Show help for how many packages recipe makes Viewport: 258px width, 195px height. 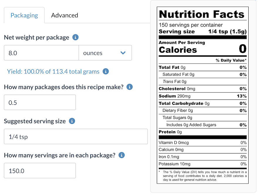pyautogui.click(x=130, y=87)
